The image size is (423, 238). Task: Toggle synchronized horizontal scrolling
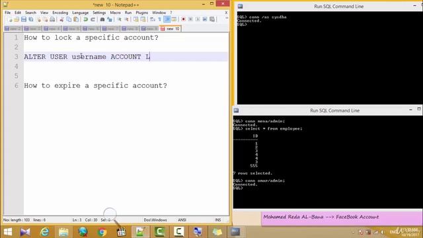(x=143, y=19)
